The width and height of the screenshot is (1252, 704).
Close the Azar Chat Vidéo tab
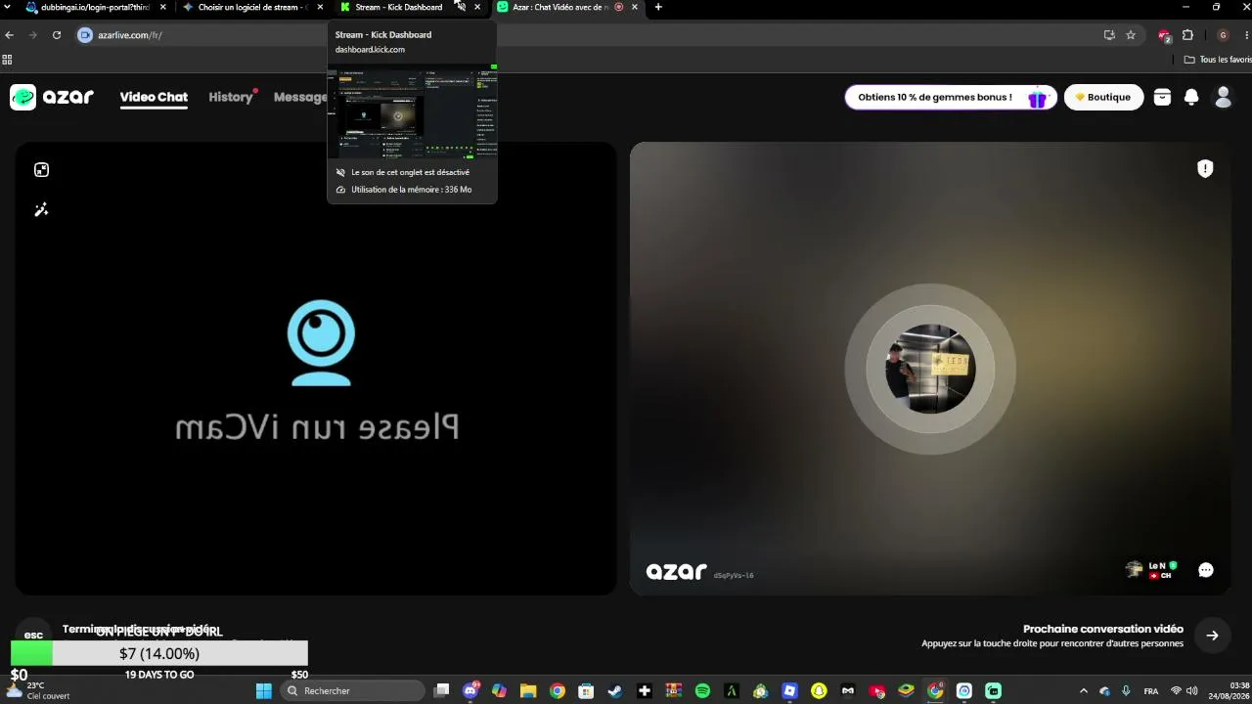coord(635,7)
